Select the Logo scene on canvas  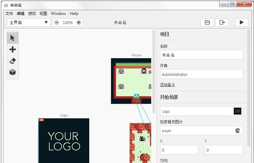[64, 141]
